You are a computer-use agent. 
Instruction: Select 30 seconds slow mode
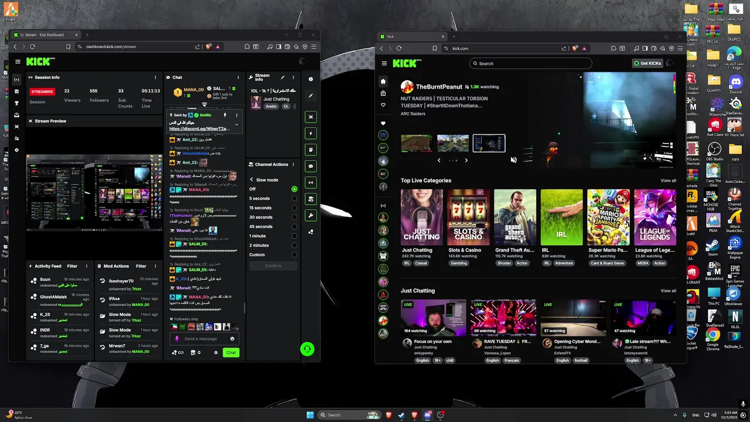click(x=294, y=217)
